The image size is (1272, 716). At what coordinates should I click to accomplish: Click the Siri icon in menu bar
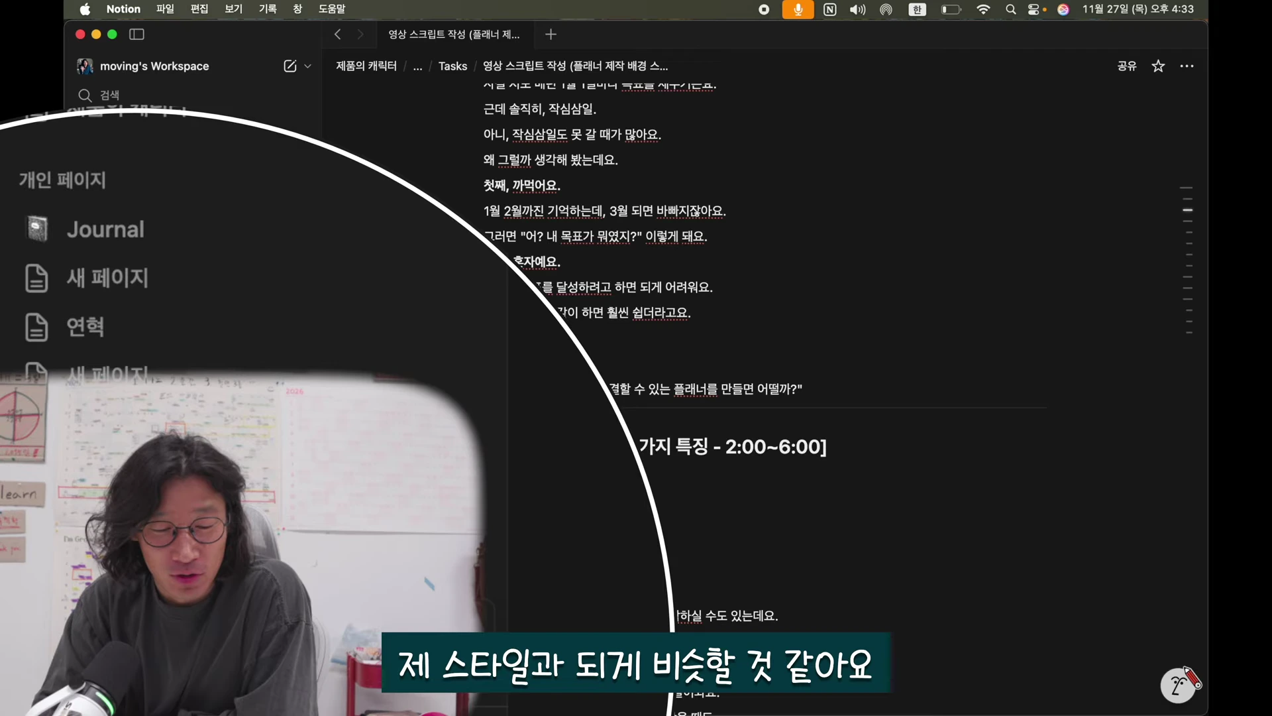coord(1063,9)
